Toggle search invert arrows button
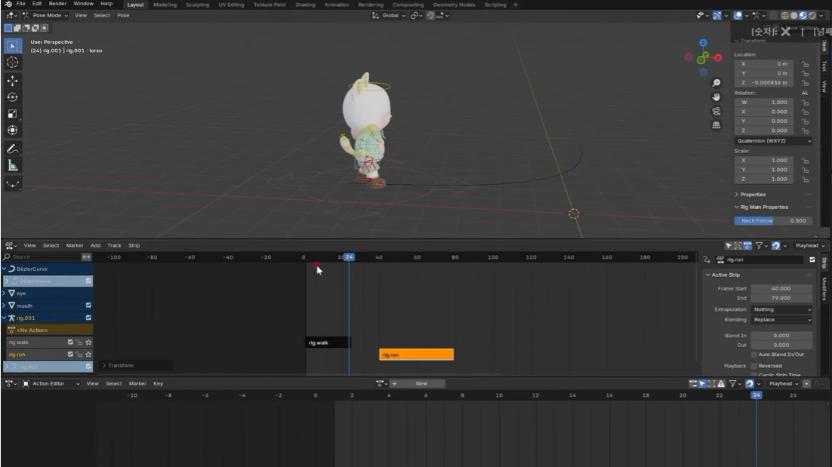This screenshot has height=467, width=832. click(86, 257)
